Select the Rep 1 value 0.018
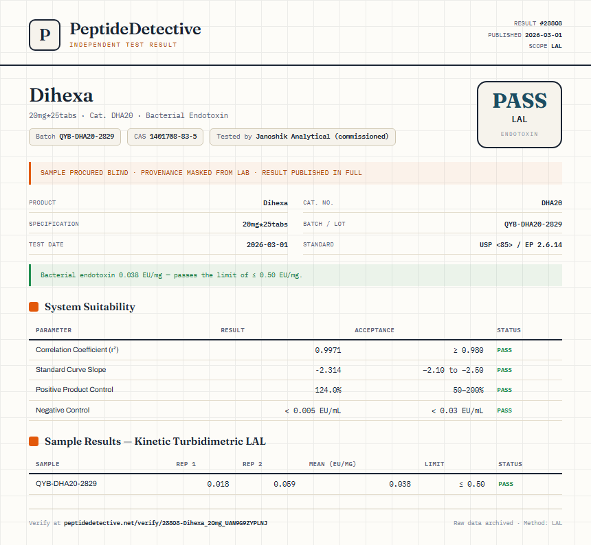Screen dimensions: 591x545 pyautogui.click(x=218, y=484)
